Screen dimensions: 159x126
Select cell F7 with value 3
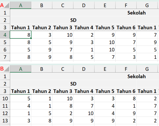(x=126, y=57)
